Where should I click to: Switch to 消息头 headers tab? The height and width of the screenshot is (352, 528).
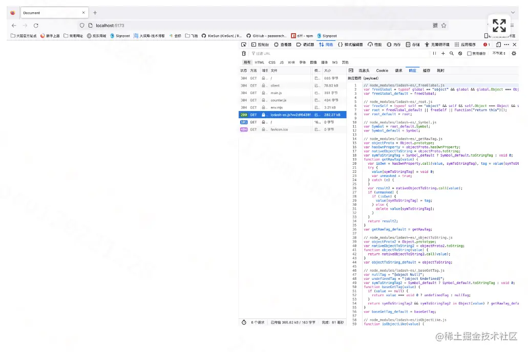pos(364,71)
